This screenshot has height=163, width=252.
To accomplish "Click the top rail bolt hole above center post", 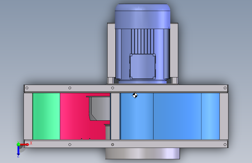I will [112, 88].
